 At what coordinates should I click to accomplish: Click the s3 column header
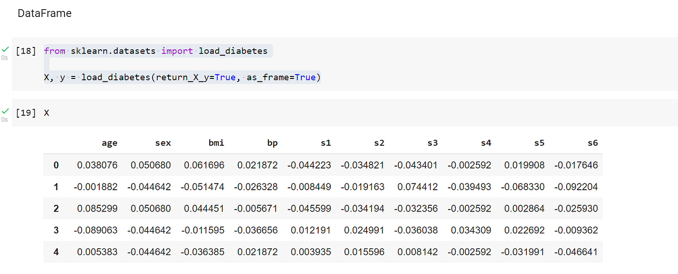432,143
